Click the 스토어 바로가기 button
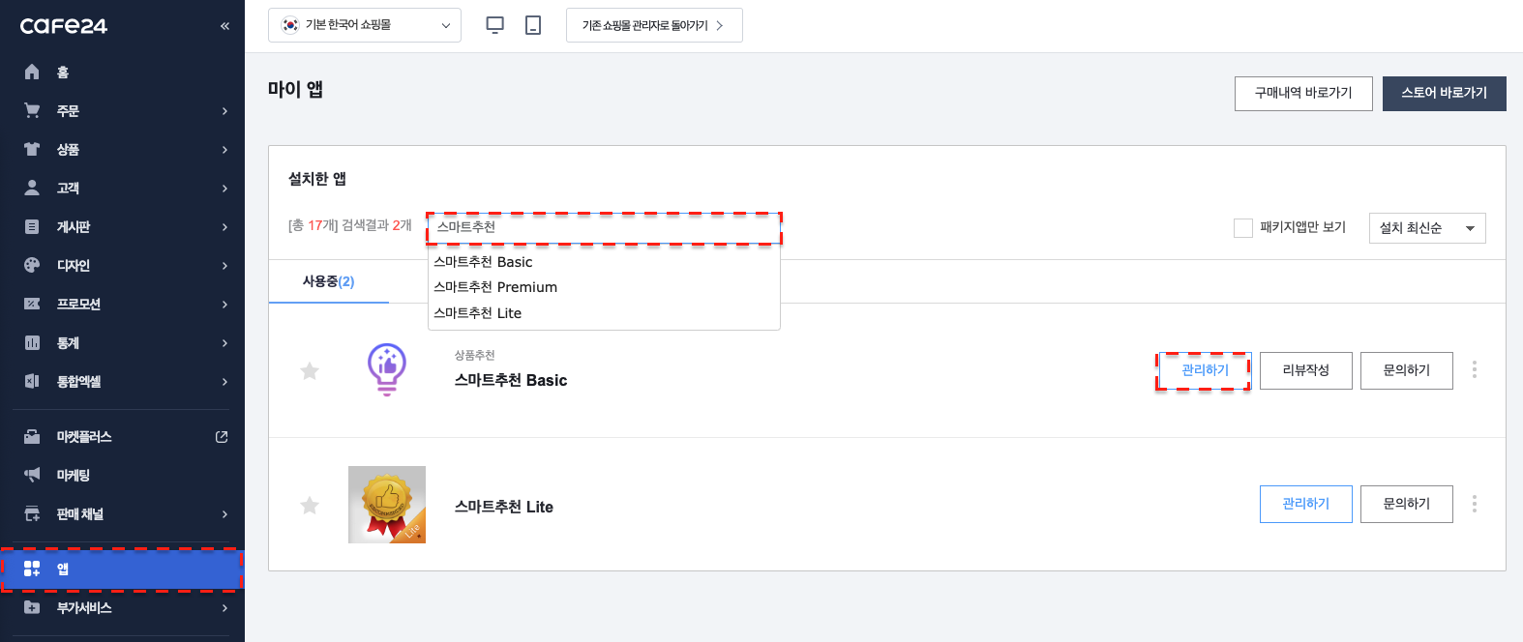Image resolution: width=1523 pixels, height=642 pixels. 1445,93
